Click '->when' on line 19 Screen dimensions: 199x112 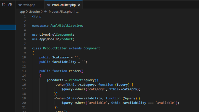pyautogui.click(x=60, y=98)
